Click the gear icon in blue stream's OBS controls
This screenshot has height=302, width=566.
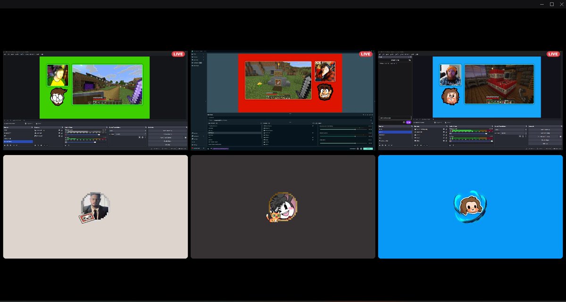[x=560, y=137]
